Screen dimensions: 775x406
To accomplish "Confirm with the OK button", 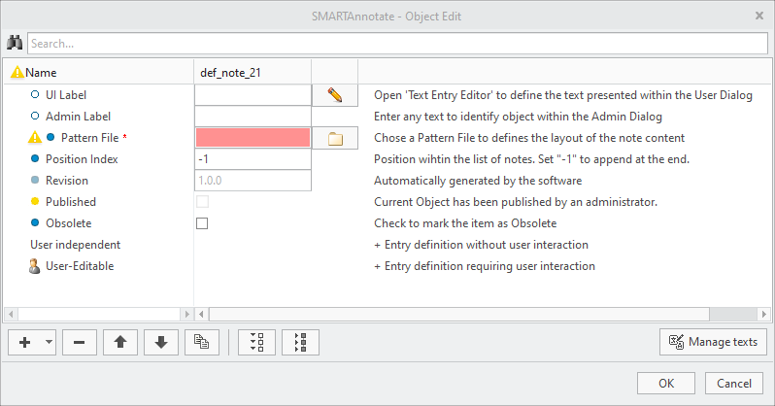I will pos(666,384).
